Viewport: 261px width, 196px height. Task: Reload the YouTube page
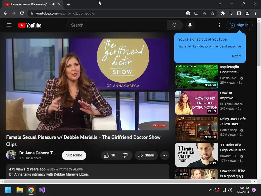point(22,13)
